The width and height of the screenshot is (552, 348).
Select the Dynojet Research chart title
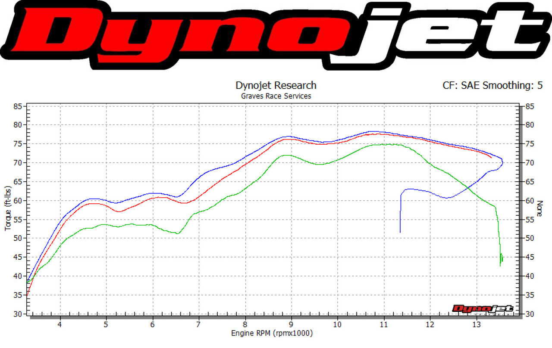276,85
